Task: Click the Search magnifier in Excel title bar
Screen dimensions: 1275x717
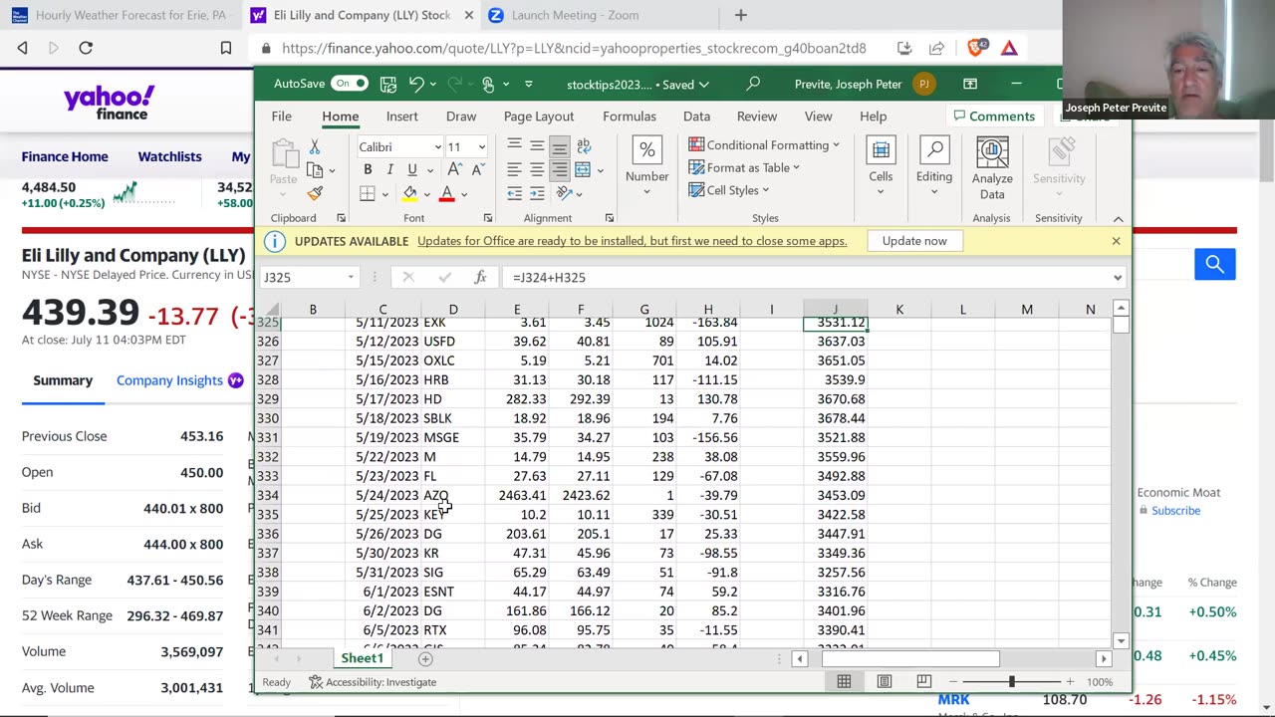Action: click(753, 84)
